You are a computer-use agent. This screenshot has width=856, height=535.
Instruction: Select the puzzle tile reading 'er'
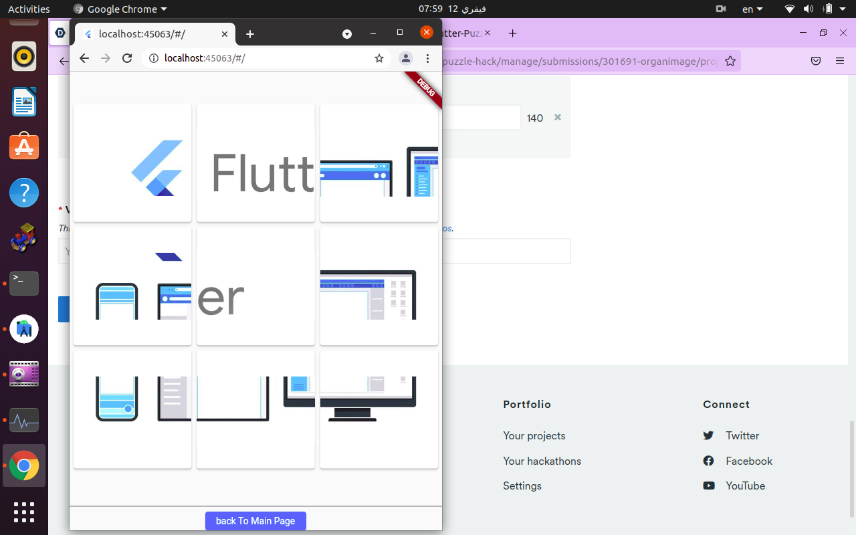tap(255, 286)
